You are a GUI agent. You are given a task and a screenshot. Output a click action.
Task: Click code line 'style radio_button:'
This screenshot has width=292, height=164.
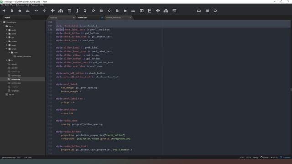[68, 132]
